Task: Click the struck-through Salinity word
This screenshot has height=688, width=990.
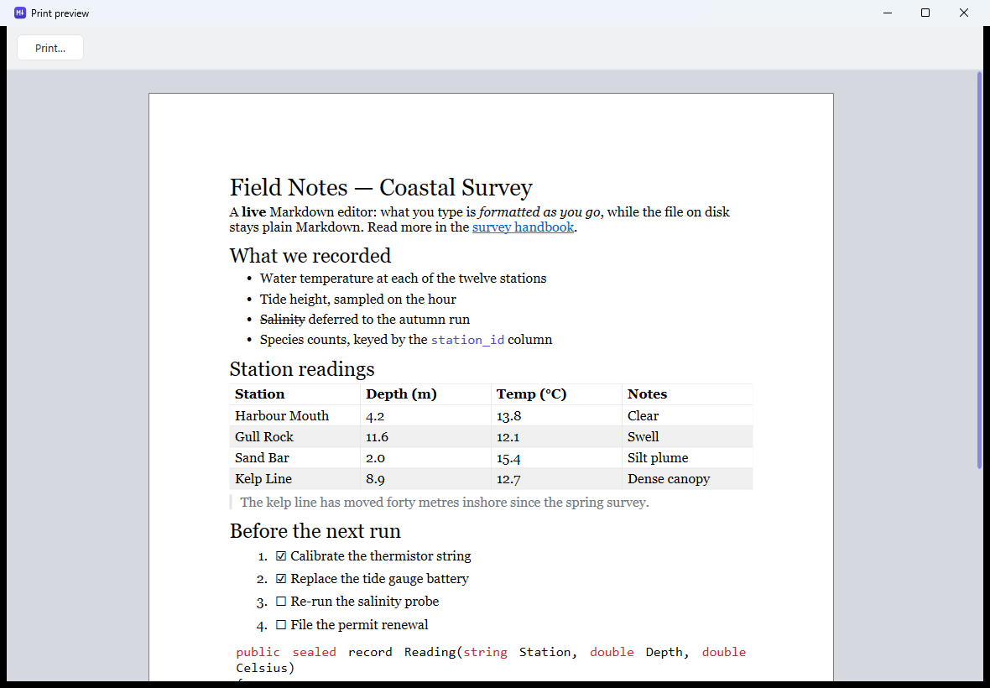Action: coord(282,320)
